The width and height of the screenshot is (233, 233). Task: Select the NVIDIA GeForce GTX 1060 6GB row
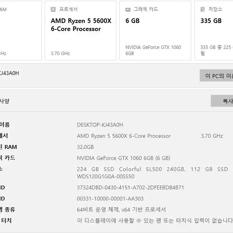tap(124, 158)
